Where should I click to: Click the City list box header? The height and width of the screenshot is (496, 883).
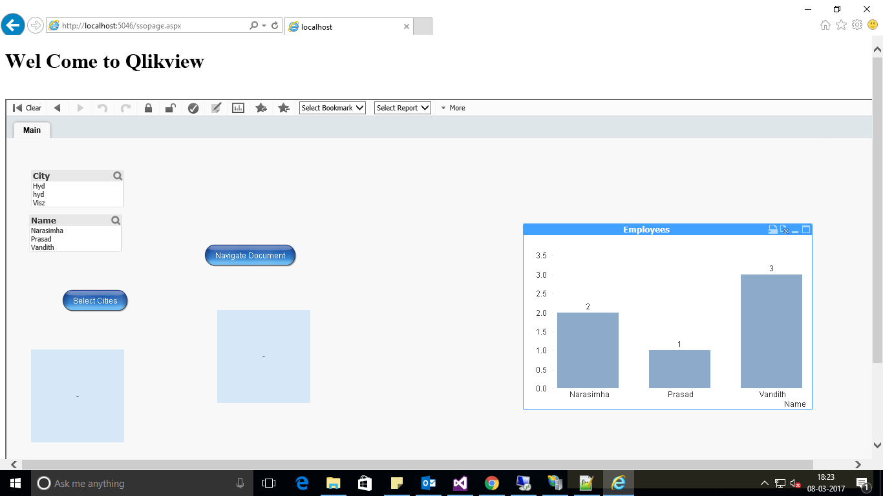[x=77, y=176]
